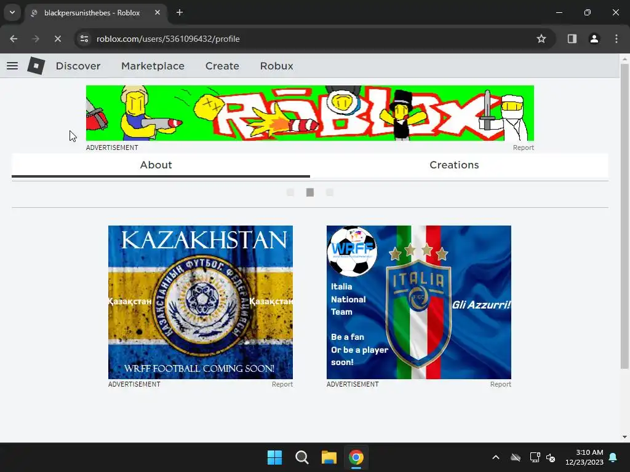Viewport: 630px width, 472px height.
Task: View site information icon in address bar
Action: click(84, 39)
